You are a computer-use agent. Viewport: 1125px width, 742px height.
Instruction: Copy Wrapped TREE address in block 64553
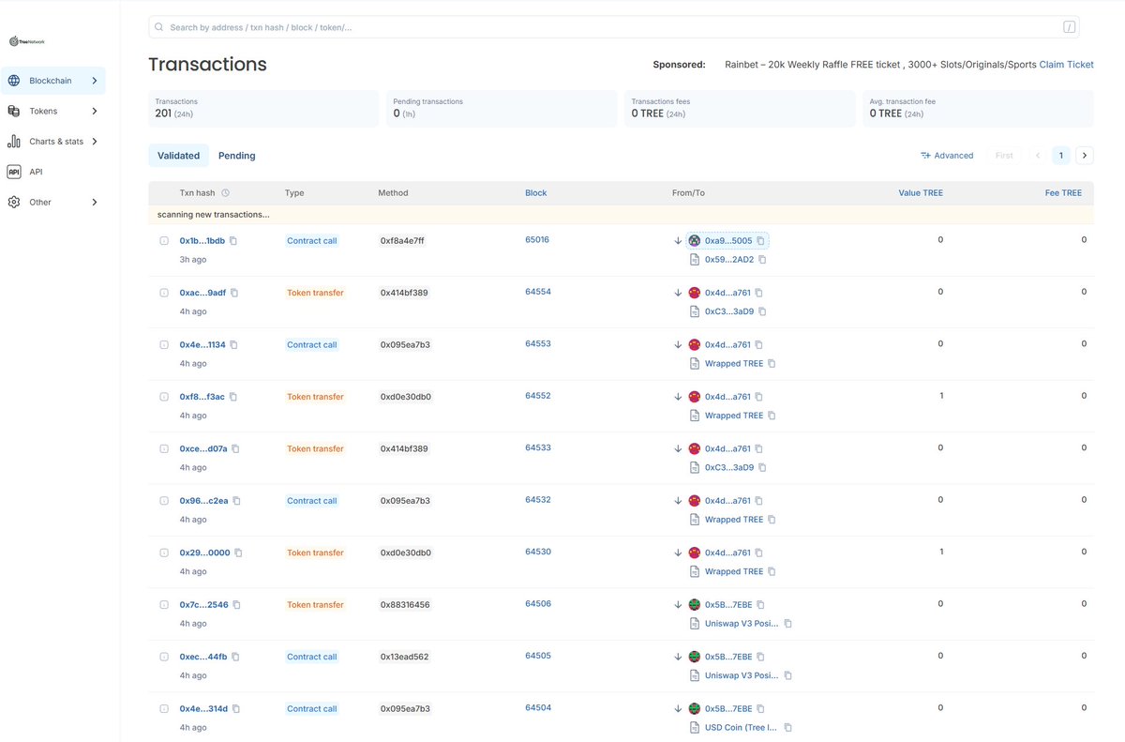[x=772, y=364]
